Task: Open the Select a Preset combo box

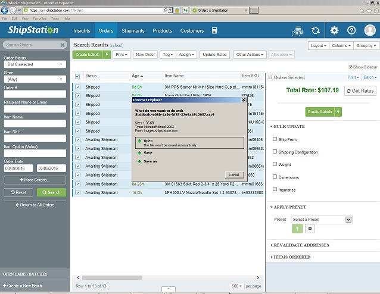Action: pyautogui.click(x=322, y=220)
